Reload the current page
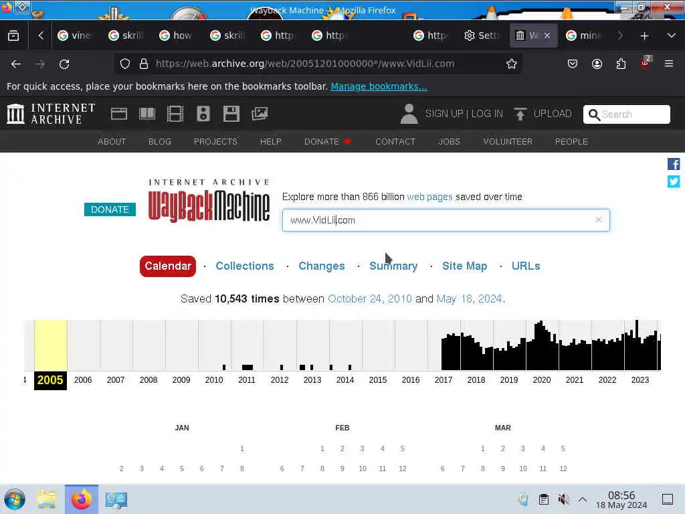Viewport: 685px width, 514px height. (x=64, y=64)
